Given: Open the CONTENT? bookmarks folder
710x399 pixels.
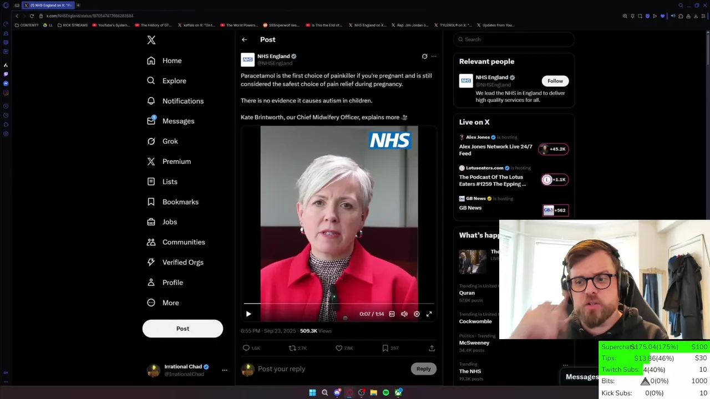Looking at the screenshot, I should pos(27,25).
